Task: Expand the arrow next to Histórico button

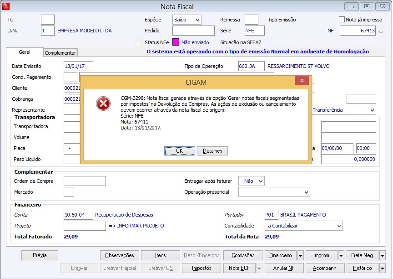Action: (x=382, y=268)
